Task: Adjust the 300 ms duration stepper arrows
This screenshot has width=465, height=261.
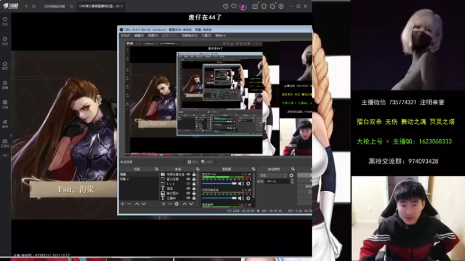Action: (x=292, y=181)
